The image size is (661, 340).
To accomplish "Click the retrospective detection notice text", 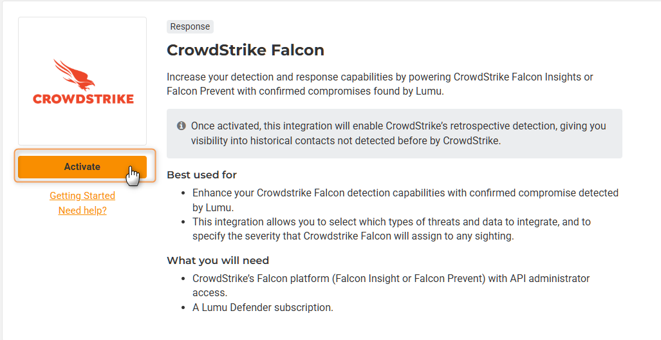I will (398, 133).
